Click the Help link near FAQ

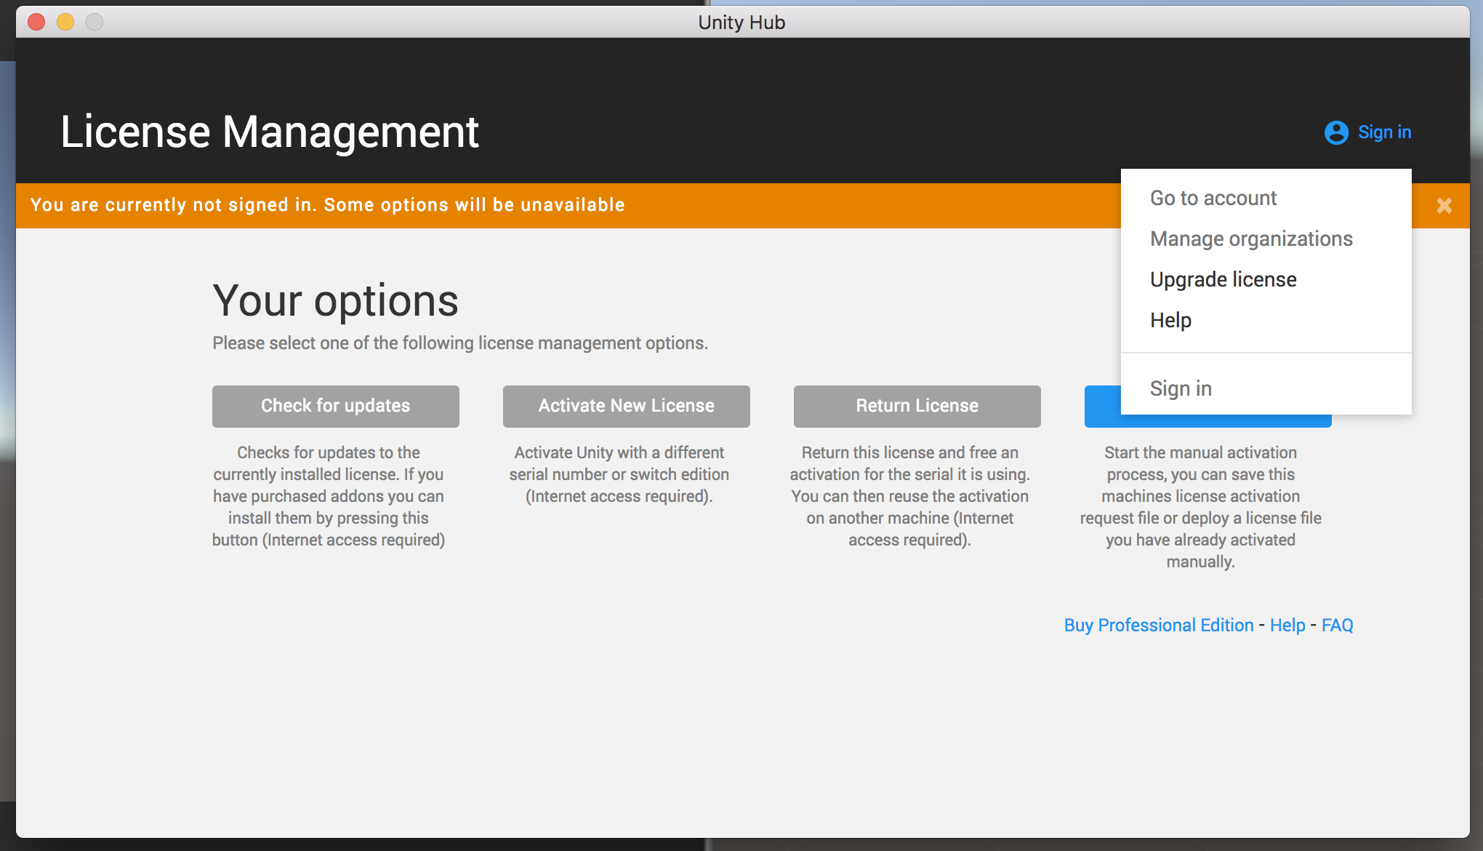click(1287, 626)
